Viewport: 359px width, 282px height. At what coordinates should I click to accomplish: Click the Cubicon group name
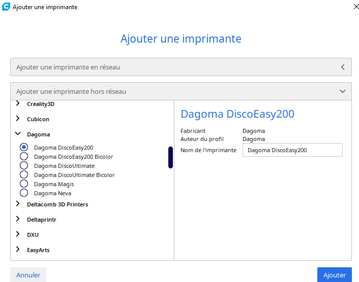coord(38,119)
